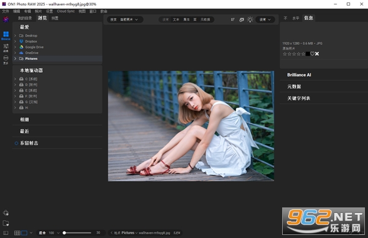
Task: Click the light bulb icon in toolbar
Action: pyautogui.click(x=250, y=20)
